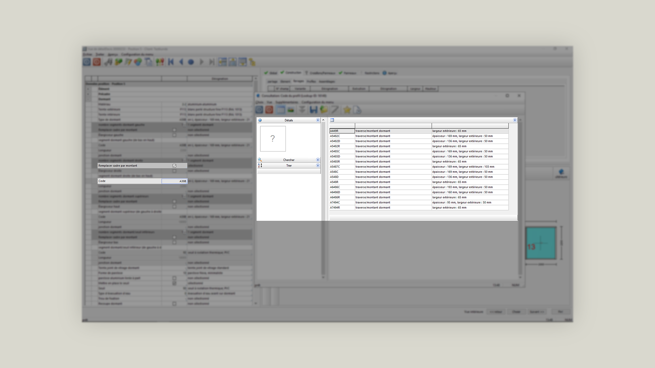Select the A5485C code cell
655x368 pixels.
(x=342, y=151)
